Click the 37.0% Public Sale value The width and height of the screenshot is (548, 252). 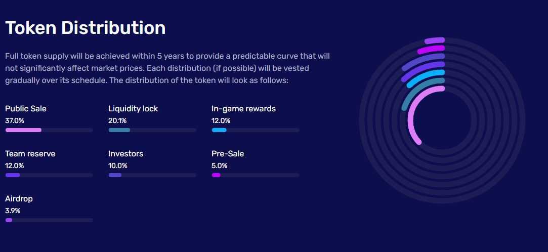pyautogui.click(x=15, y=120)
